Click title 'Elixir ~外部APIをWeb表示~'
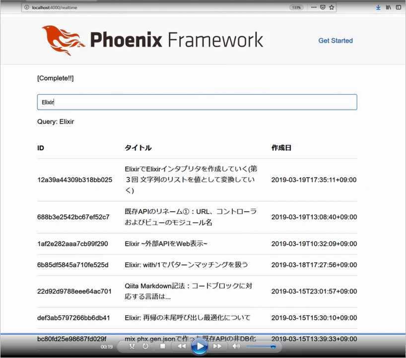 coord(166,243)
